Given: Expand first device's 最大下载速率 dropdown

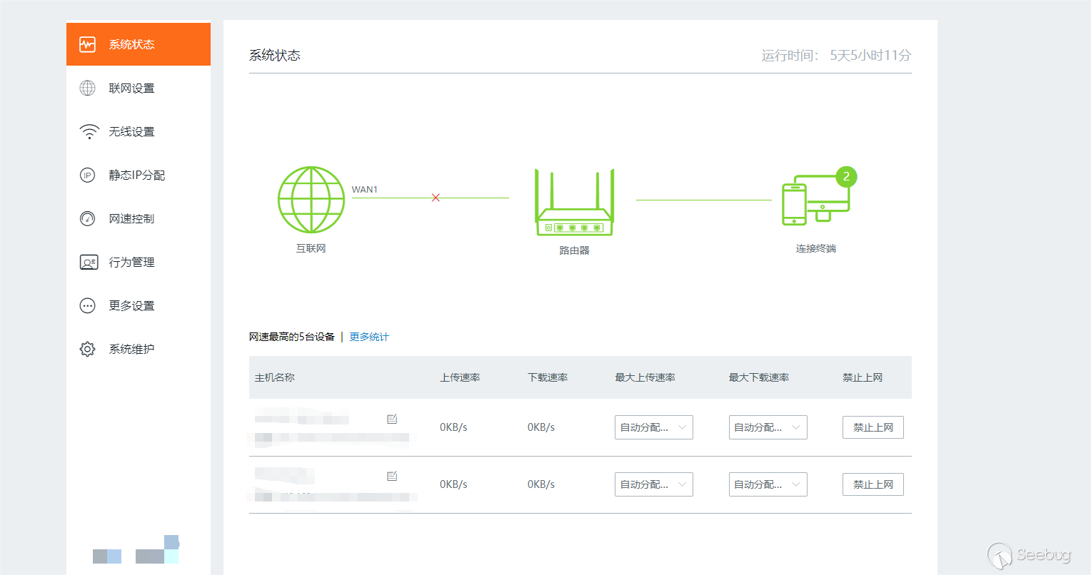Looking at the screenshot, I should 768,427.
